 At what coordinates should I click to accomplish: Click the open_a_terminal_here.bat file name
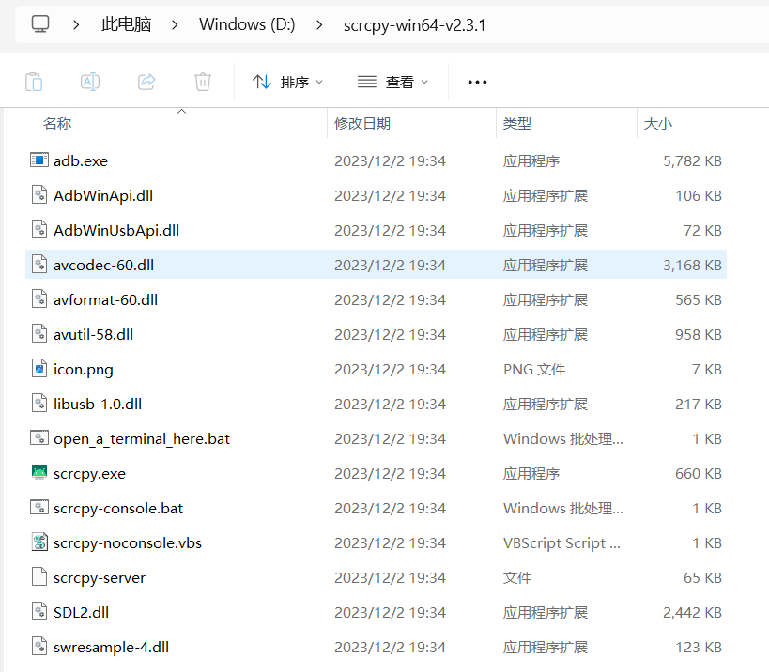tap(142, 439)
